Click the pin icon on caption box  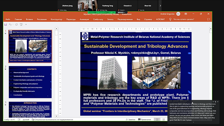[x=213, y=102]
